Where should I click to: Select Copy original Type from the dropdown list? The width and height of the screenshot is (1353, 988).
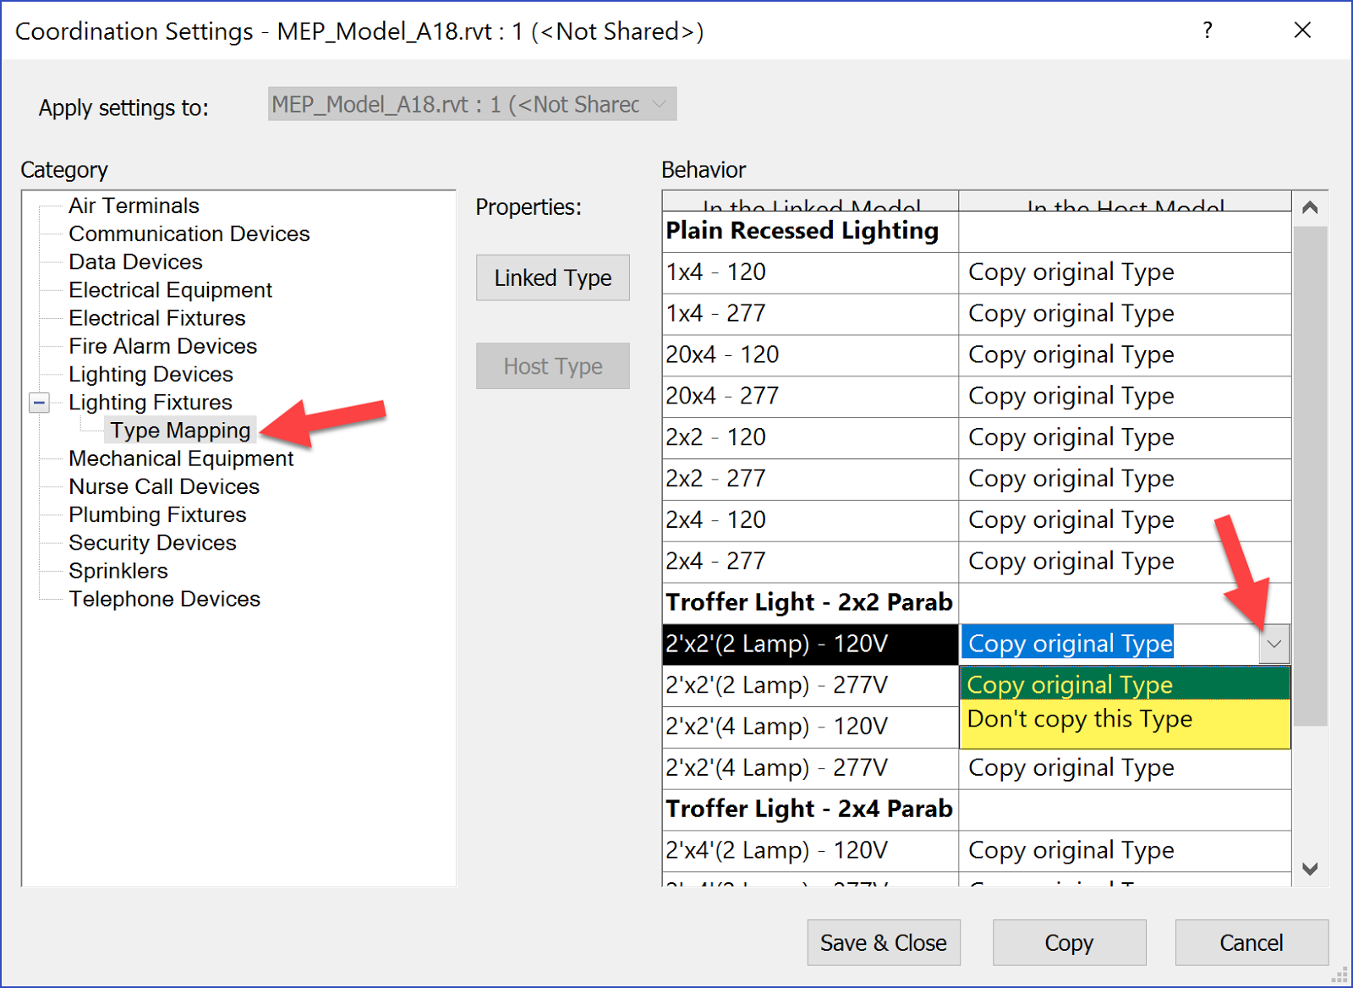(1069, 684)
